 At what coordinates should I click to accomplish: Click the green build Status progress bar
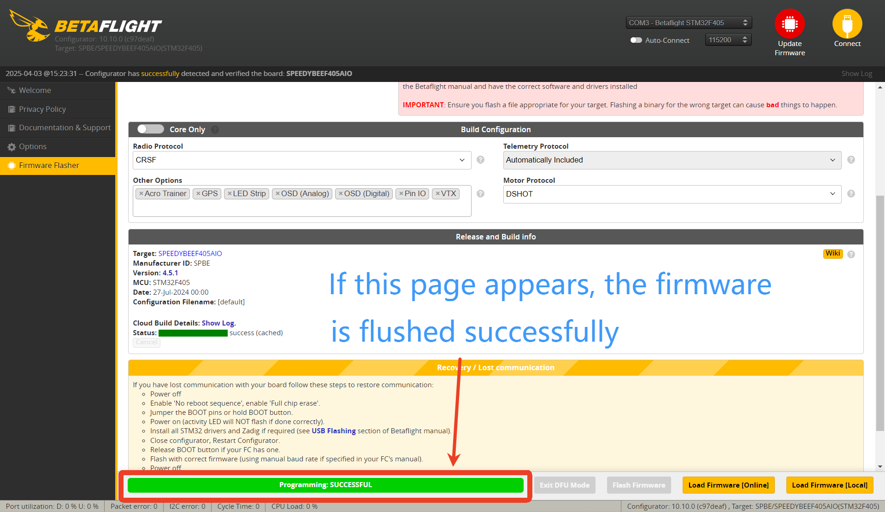click(x=193, y=333)
